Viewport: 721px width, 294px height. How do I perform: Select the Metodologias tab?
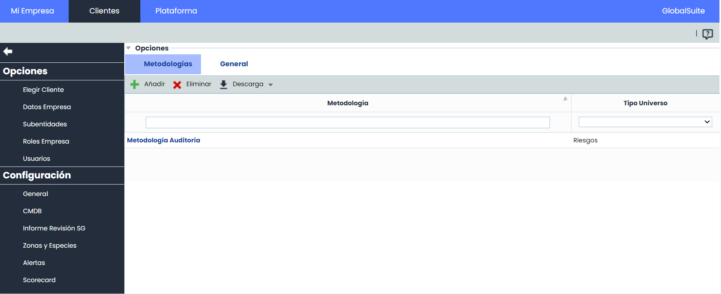coord(168,64)
